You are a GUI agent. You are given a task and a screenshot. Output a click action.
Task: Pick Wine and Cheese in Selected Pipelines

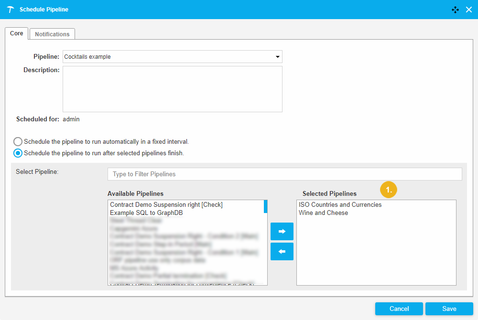click(323, 213)
